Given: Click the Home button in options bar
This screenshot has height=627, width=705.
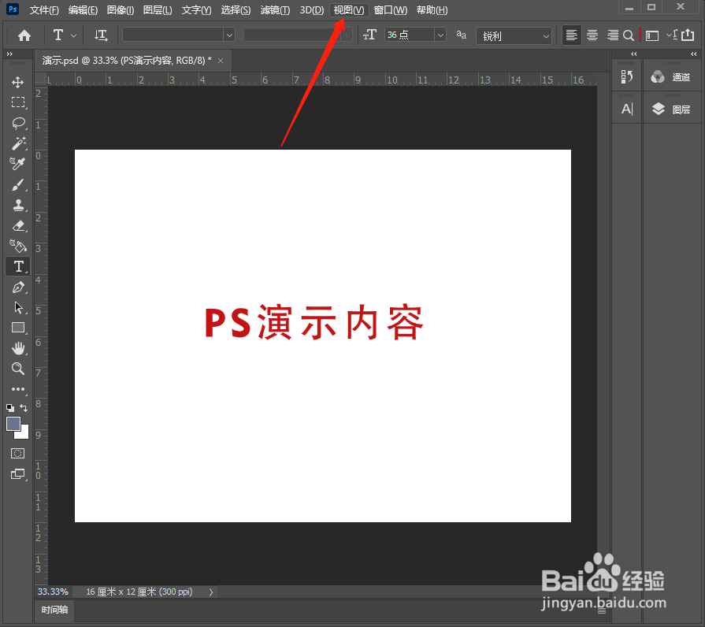Looking at the screenshot, I should [24, 35].
